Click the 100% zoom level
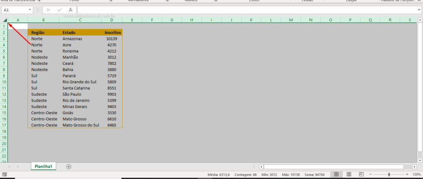 [x=416, y=174]
